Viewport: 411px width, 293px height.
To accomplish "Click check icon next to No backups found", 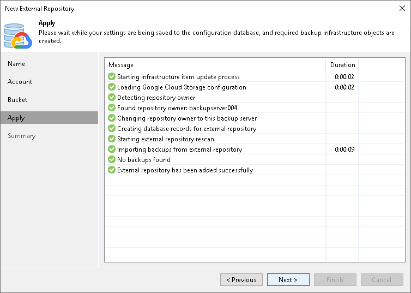I will tap(112, 159).
